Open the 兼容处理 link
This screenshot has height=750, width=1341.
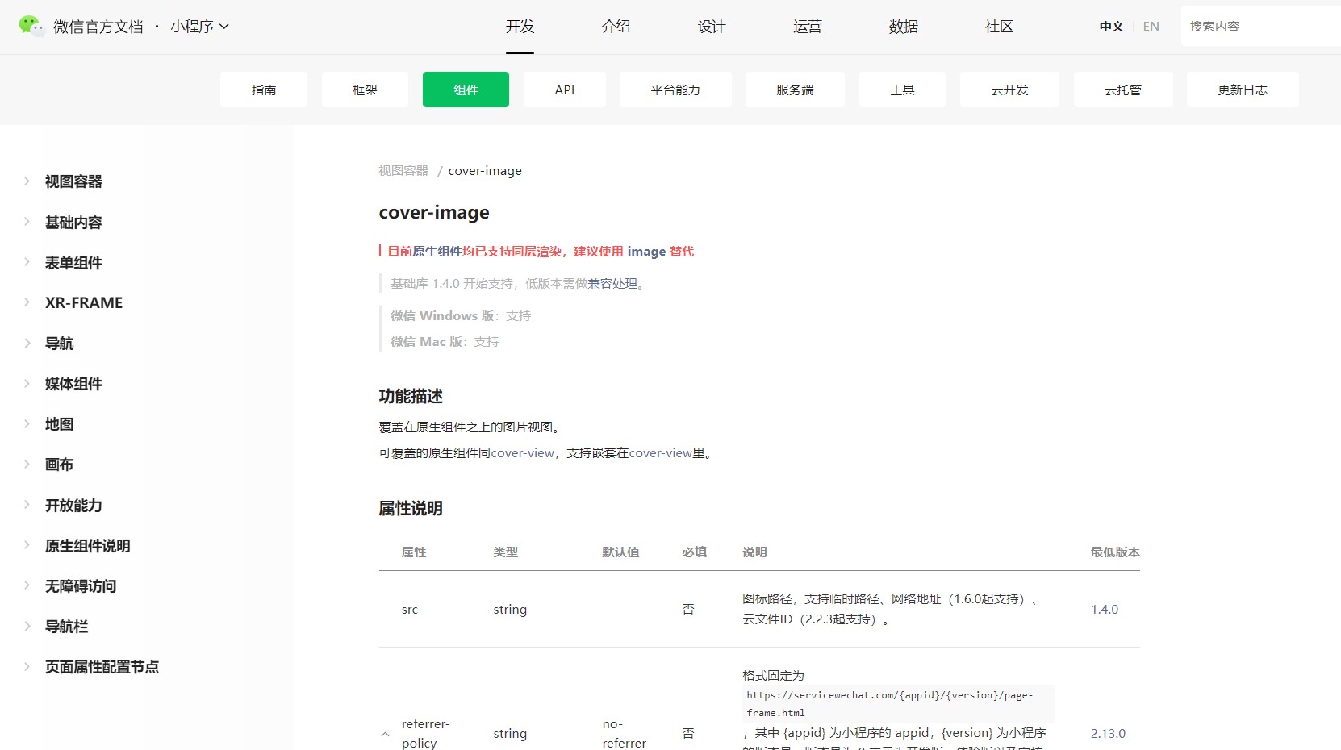[612, 284]
